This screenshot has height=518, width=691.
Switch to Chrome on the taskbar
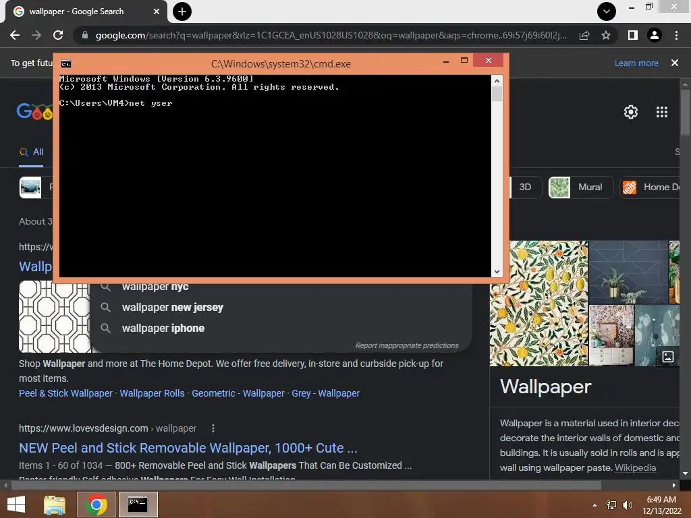tap(96, 505)
